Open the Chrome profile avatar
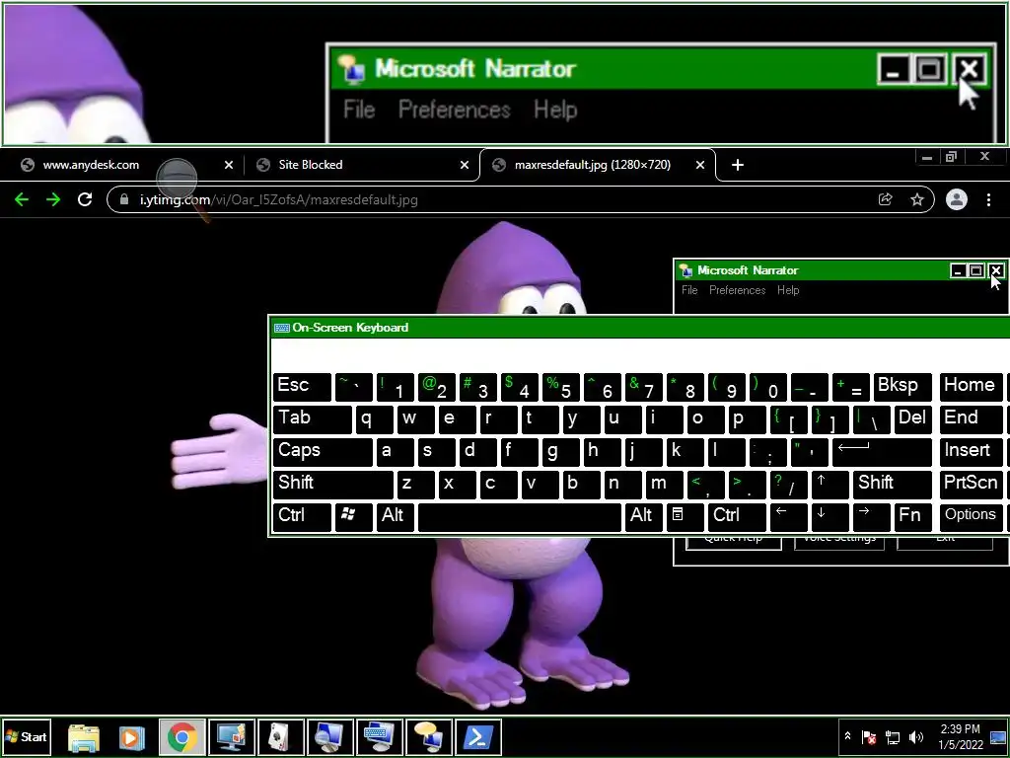This screenshot has height=758, width=1010. pos(957,199)
